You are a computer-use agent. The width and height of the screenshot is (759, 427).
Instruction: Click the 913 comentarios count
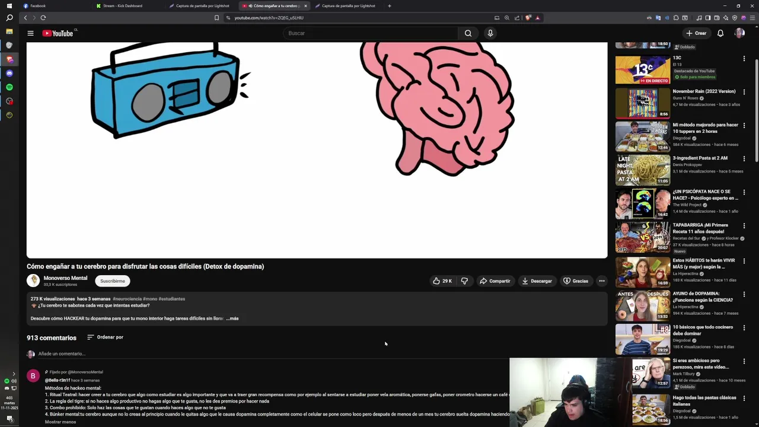point(52,338)
